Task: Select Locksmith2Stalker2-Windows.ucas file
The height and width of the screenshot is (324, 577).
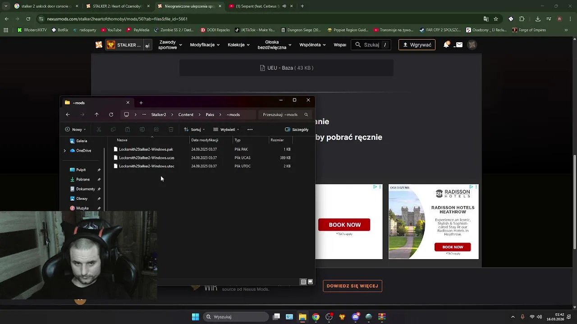Action: [147, 158]
